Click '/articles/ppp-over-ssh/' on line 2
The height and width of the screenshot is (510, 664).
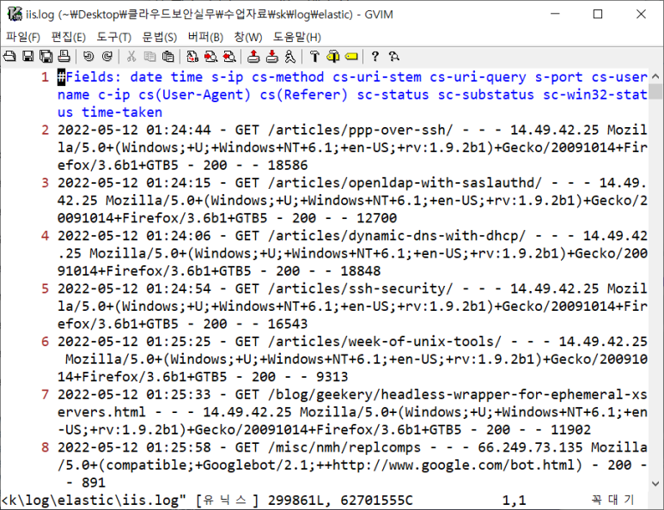[361, 130]
